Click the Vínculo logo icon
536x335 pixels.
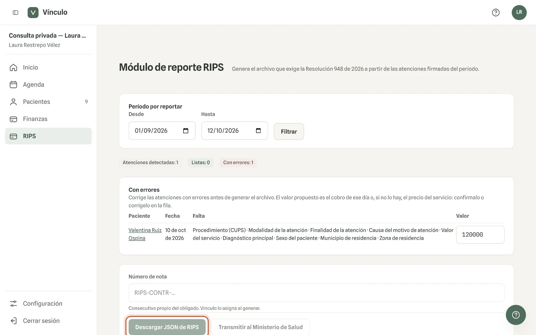(x=33, y=12)
